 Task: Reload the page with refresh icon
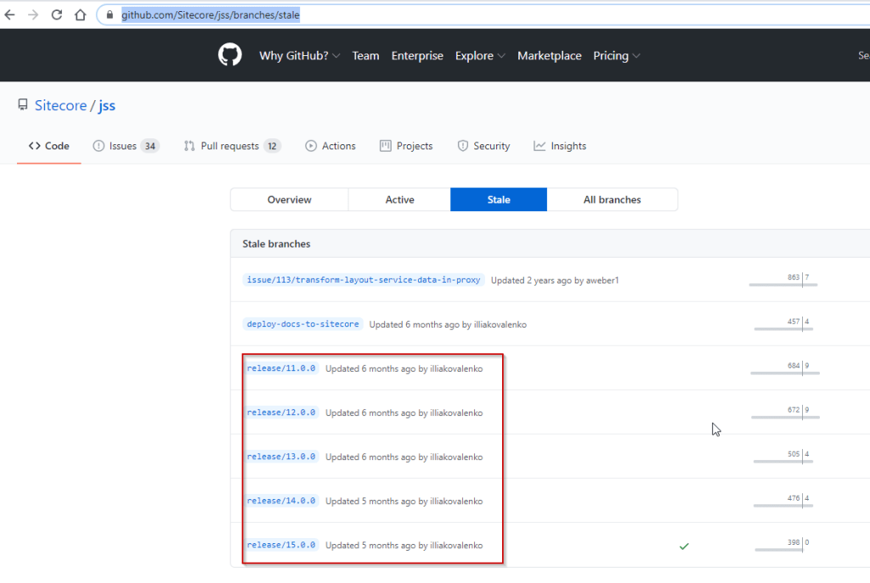57,14
